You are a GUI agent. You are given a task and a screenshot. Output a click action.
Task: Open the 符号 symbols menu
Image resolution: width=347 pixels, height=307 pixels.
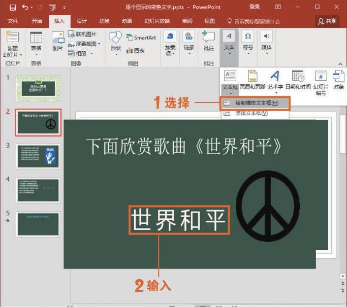247,43
